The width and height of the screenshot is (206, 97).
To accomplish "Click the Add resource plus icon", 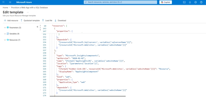I will coord(5,20).
